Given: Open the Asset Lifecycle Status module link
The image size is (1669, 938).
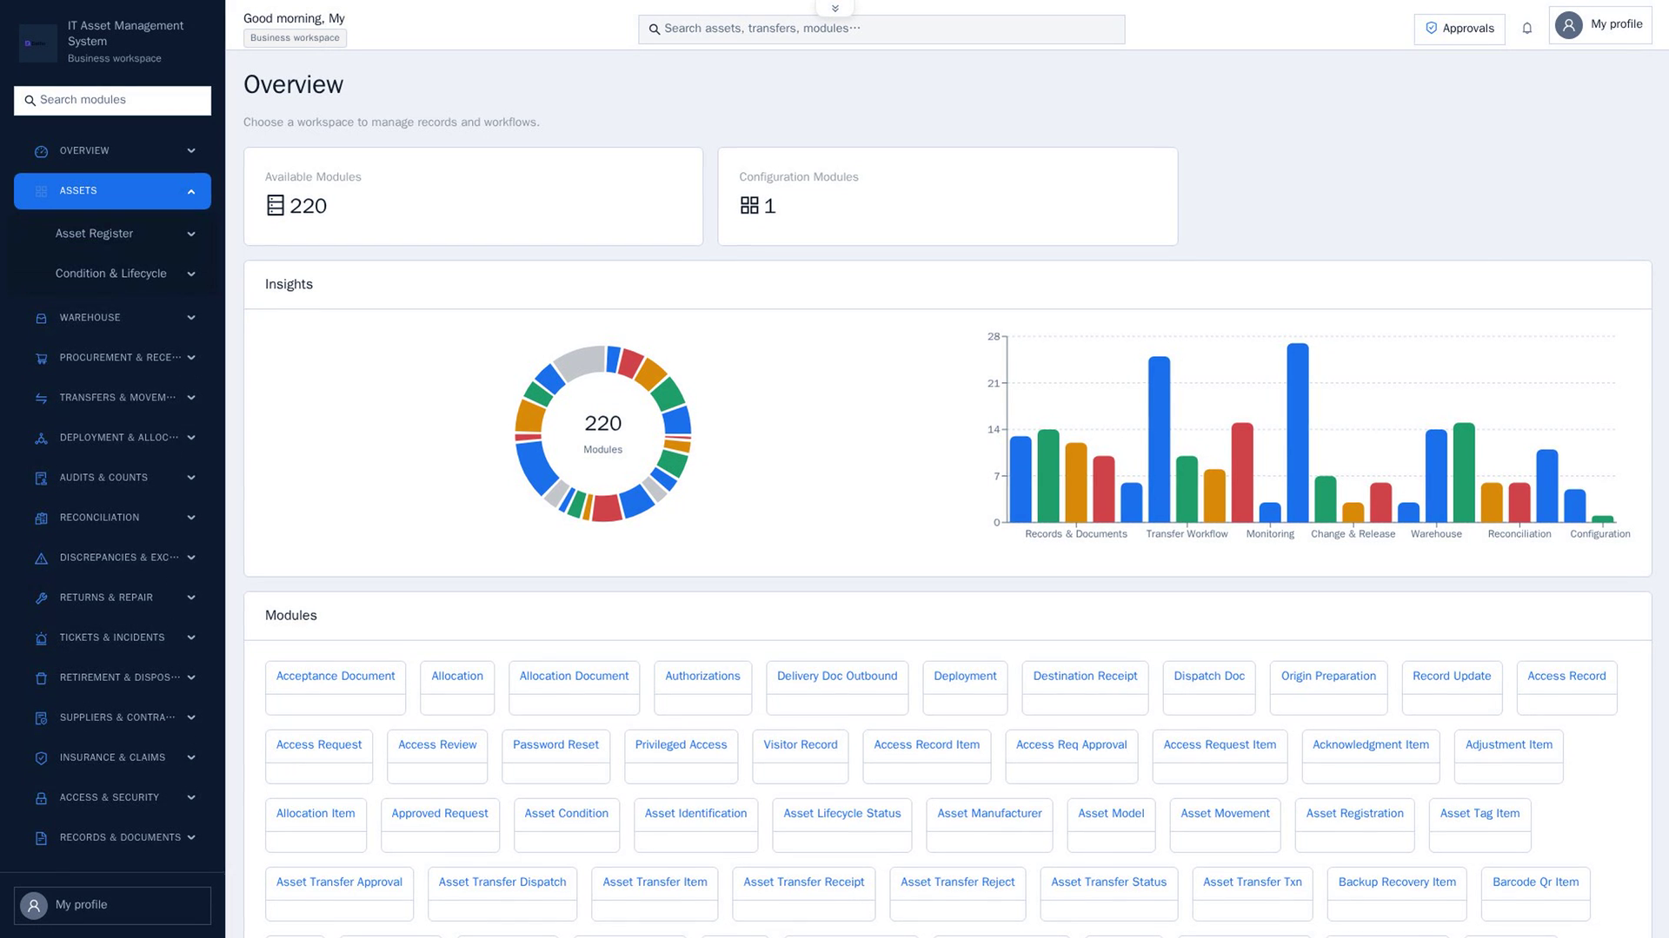Looking at the screenshot, I should (841, 814).
